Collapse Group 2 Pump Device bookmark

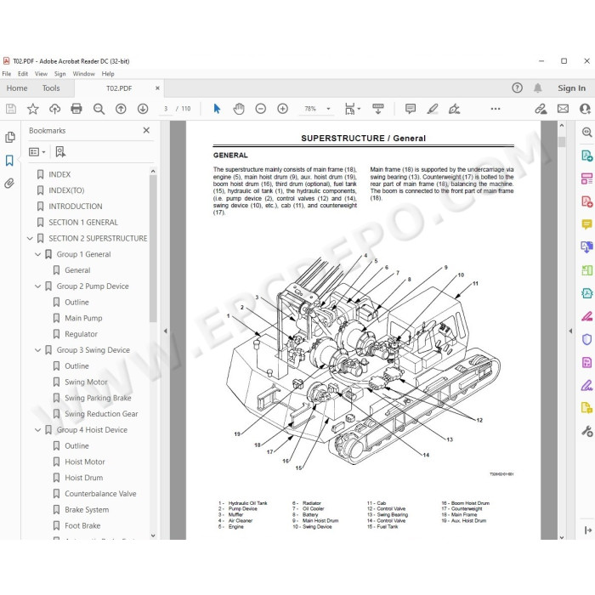pos(38,286)
